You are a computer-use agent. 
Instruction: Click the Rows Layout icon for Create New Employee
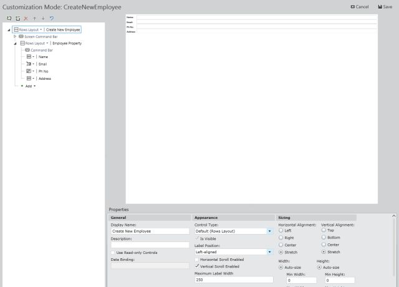16,30
